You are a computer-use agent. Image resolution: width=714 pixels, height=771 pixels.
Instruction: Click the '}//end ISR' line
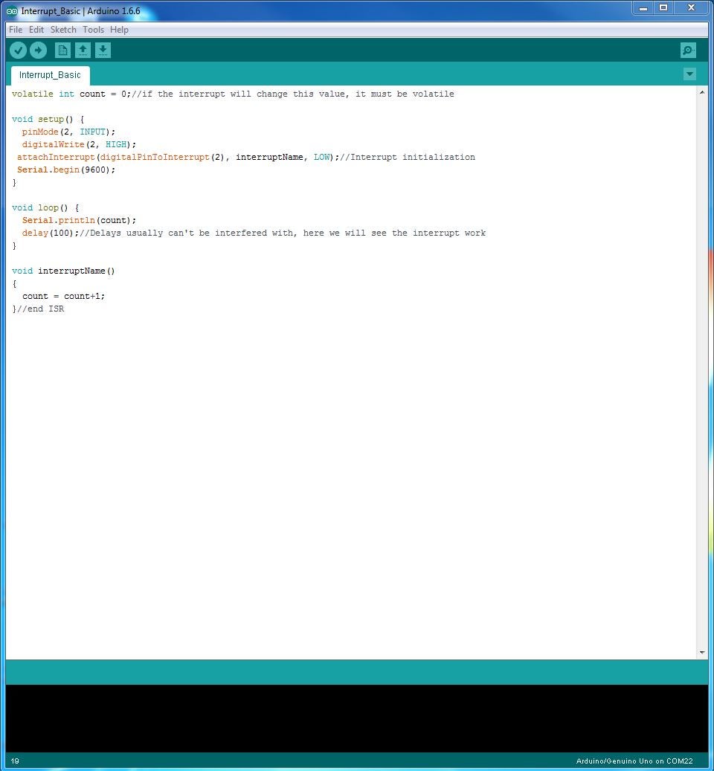coord(38,309)
